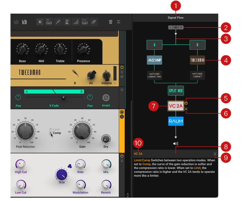The width and height of the screenshot is (244, 201).
Task: Click the Raum Mix knob
Action: coord(106,164)
